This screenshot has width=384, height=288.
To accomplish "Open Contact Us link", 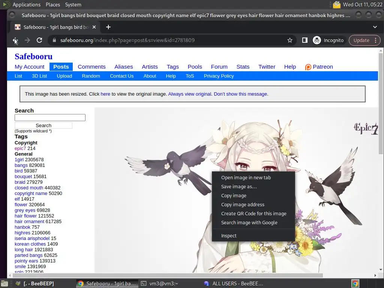I will (x=122, y=76).
